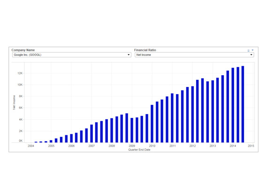The height and width of the screenshot is (187, 267).
Task: Click the 2004 label on the date axis
Action: point(31,146)
